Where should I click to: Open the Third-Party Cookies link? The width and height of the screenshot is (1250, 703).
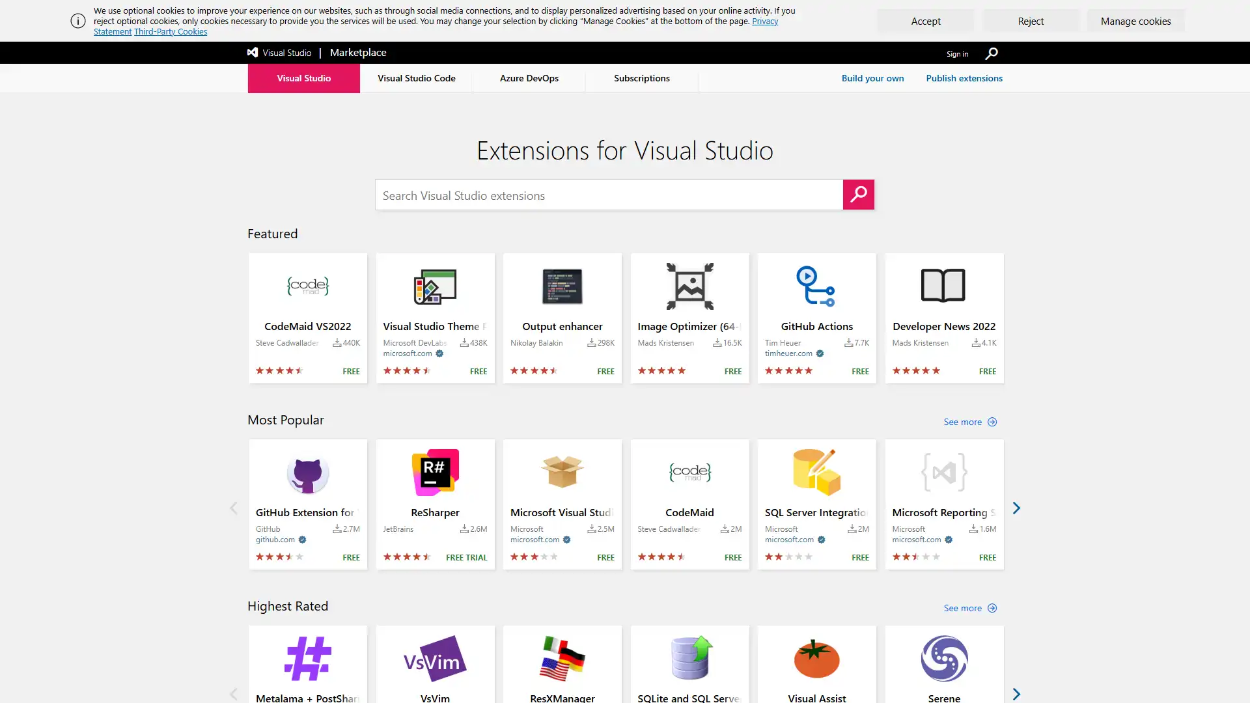tap(171, 31)
